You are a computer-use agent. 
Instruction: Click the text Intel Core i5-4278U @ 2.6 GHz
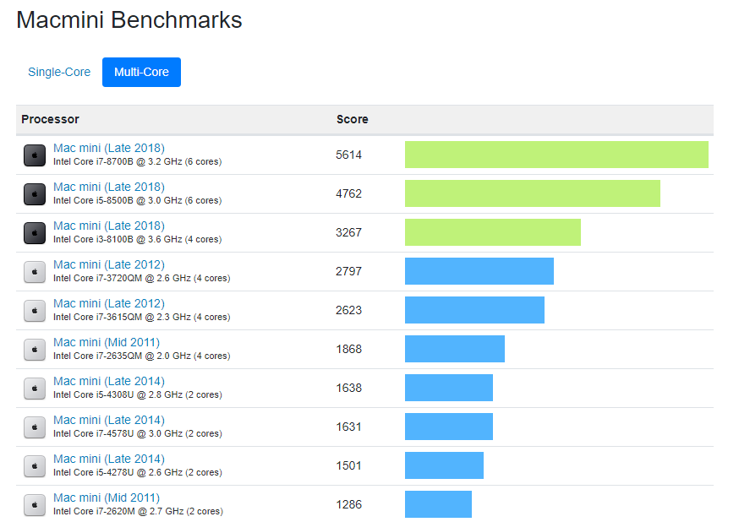[118, 472]
